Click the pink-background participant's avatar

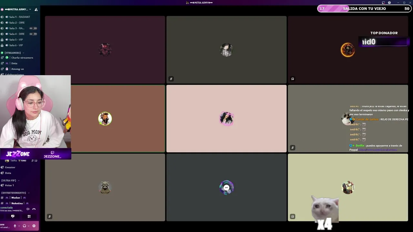226,119
